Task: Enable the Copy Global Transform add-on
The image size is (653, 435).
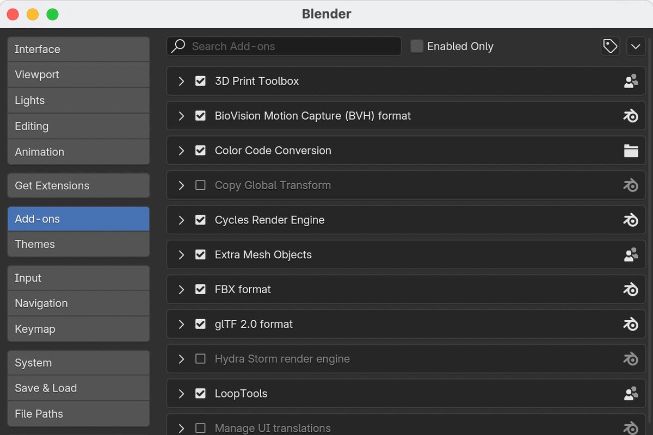Action: point(200,185)
